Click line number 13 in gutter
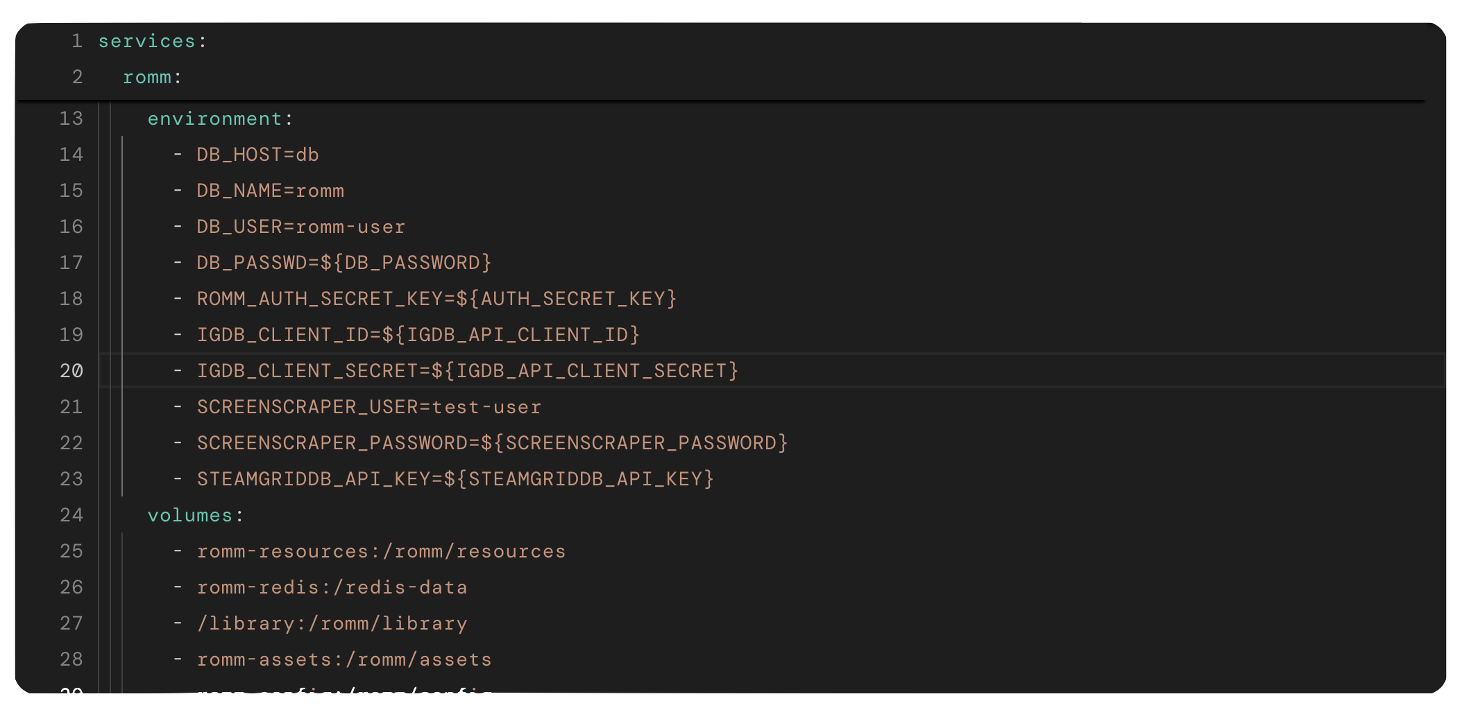 71,119
